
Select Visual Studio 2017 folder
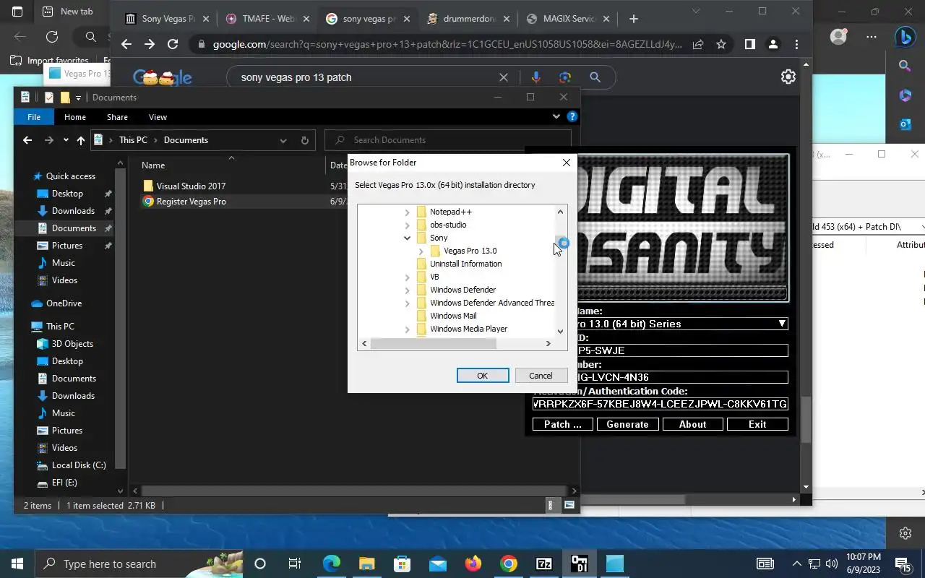tap(191, 186)
